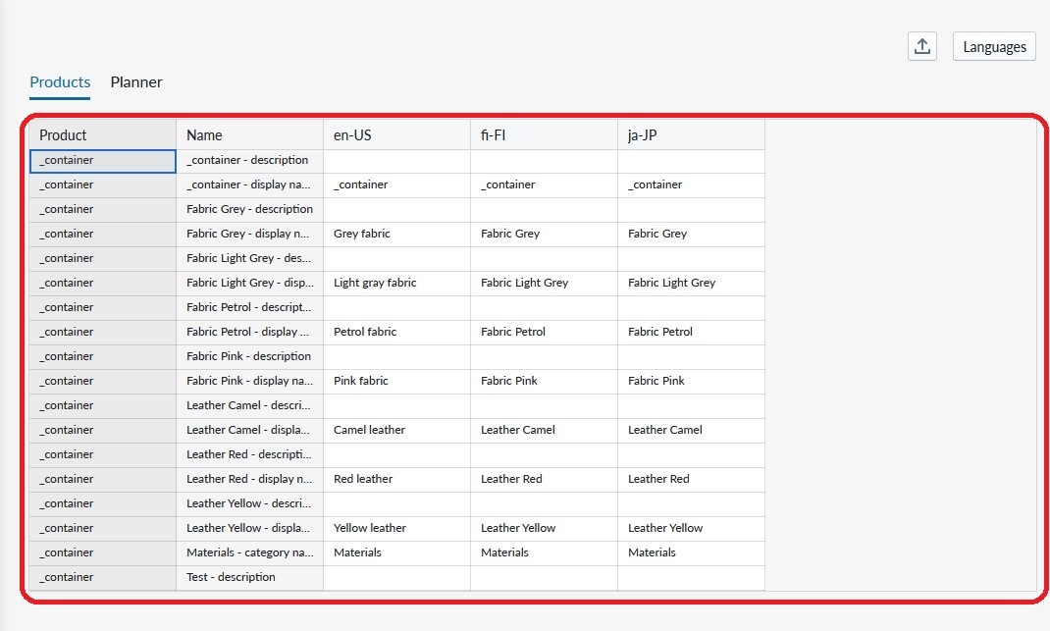This screenshot has height=631, width=1050.
Task: Select the 'Leather Red - descripti...' cell
Action: [250, 454]
